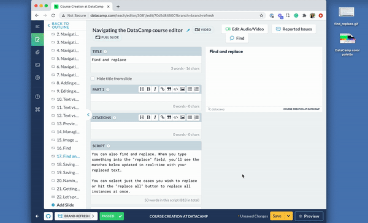Insert code from the PART 1 toolbar
This screenshot has width=368, height=223.
tap(175, 89)
